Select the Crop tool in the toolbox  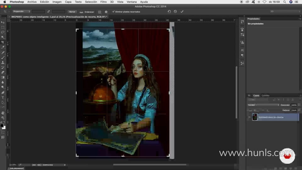(3, 42)
